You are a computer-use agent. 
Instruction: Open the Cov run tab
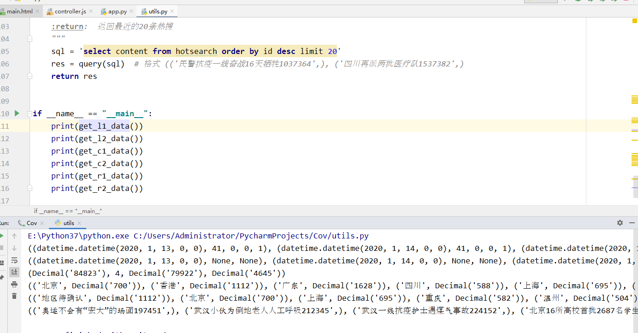pyautogui.click(x=31, y=223)
